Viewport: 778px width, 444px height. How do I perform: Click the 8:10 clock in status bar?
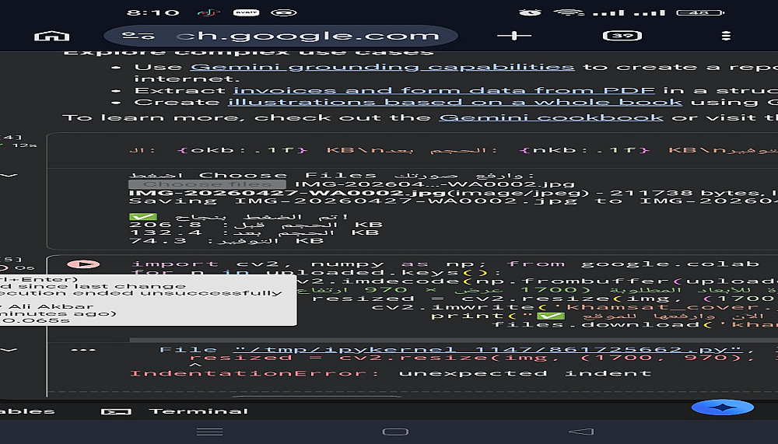pyautogui.click(x=152, y=12)
